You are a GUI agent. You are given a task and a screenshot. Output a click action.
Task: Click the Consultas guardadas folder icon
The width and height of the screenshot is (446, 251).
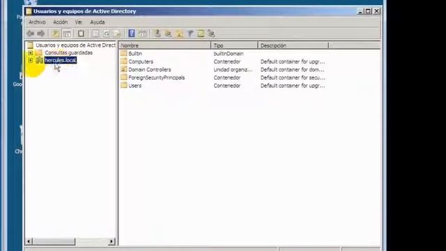point(39,53)
